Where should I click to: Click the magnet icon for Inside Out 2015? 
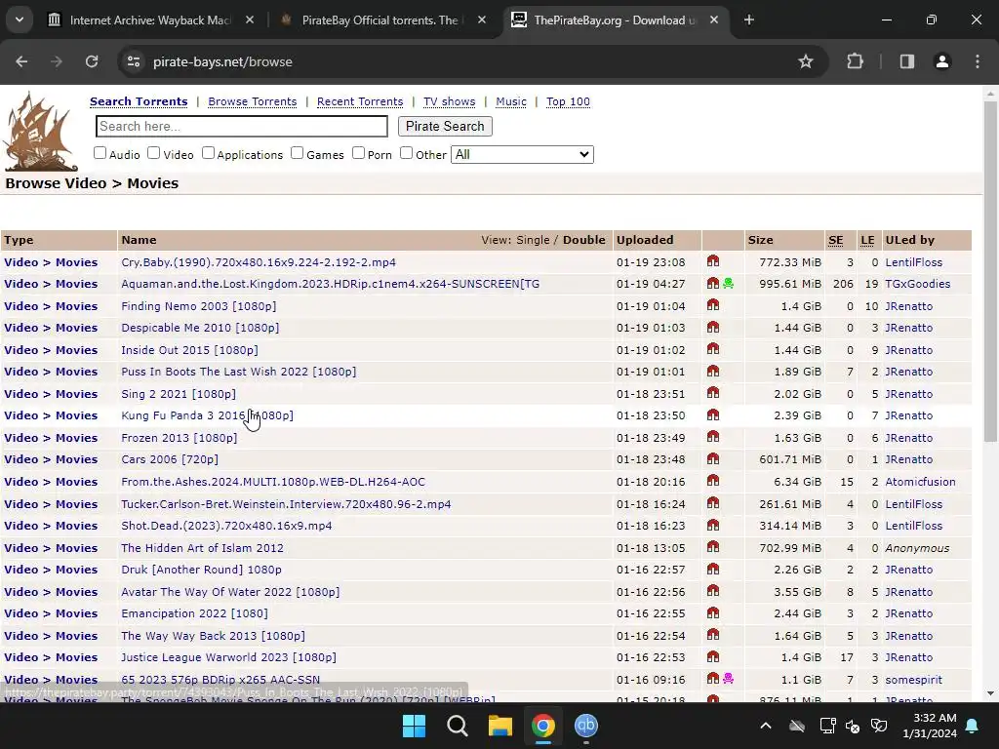click(713, 349)
